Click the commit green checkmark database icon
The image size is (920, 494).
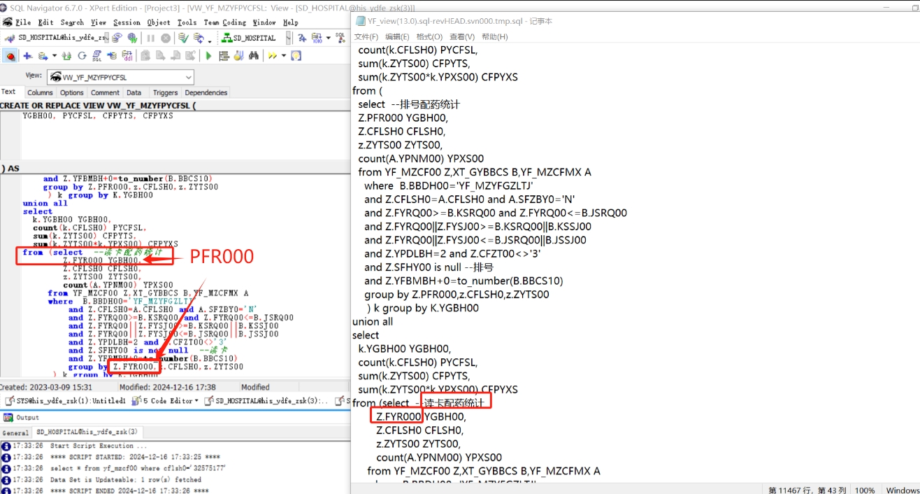click(x=183, y=38)
